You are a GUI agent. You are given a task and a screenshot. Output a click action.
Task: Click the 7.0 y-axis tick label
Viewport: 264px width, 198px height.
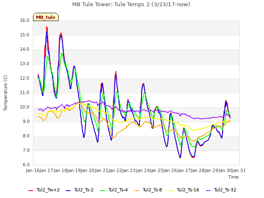pos(26,150)
